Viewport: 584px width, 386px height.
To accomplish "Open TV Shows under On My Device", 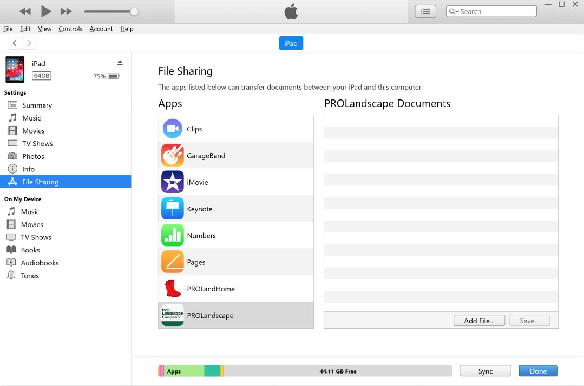I will pos(65,237).
